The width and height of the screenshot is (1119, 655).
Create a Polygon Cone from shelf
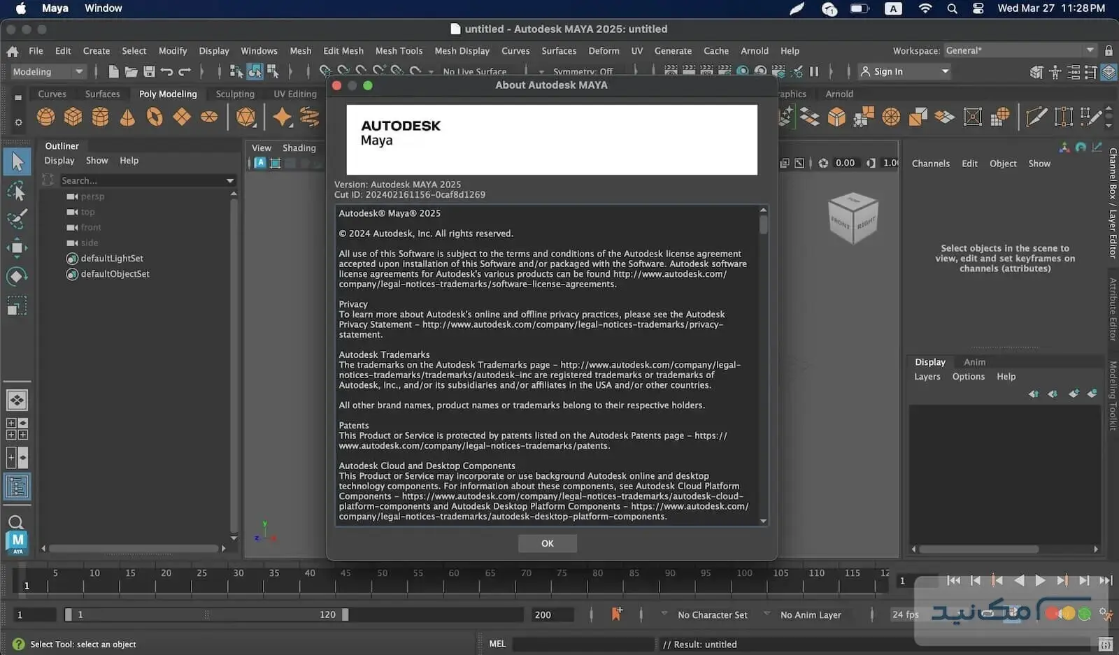pyautogui.click(x=127, y=117)
